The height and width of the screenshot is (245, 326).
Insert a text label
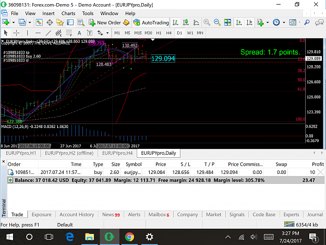coord(89,33)
